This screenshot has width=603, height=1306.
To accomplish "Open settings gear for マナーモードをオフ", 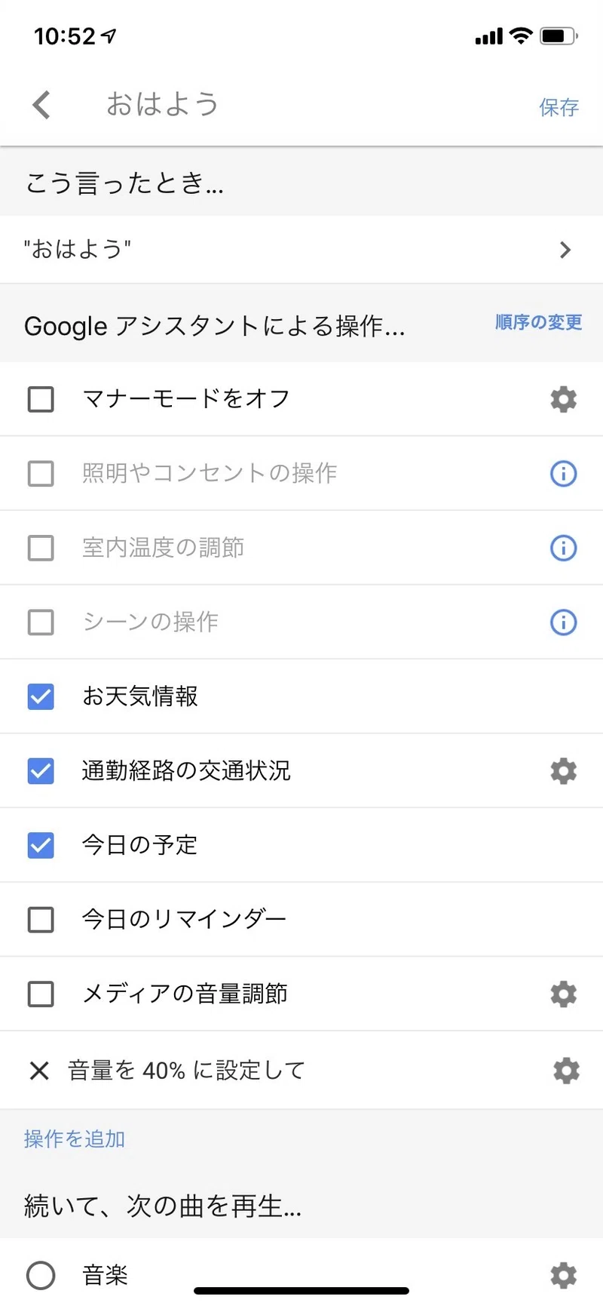I will click(563, 398).
